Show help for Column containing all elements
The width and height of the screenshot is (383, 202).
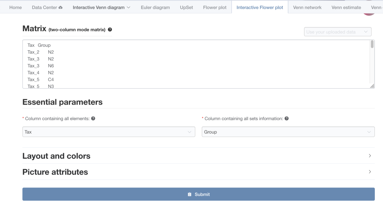tap(93, 118)
